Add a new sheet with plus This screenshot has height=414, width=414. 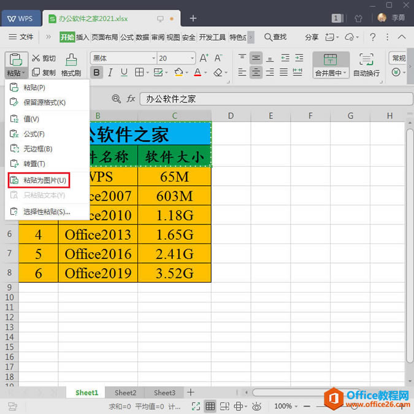pyautogui.click(x=191, y=393)
